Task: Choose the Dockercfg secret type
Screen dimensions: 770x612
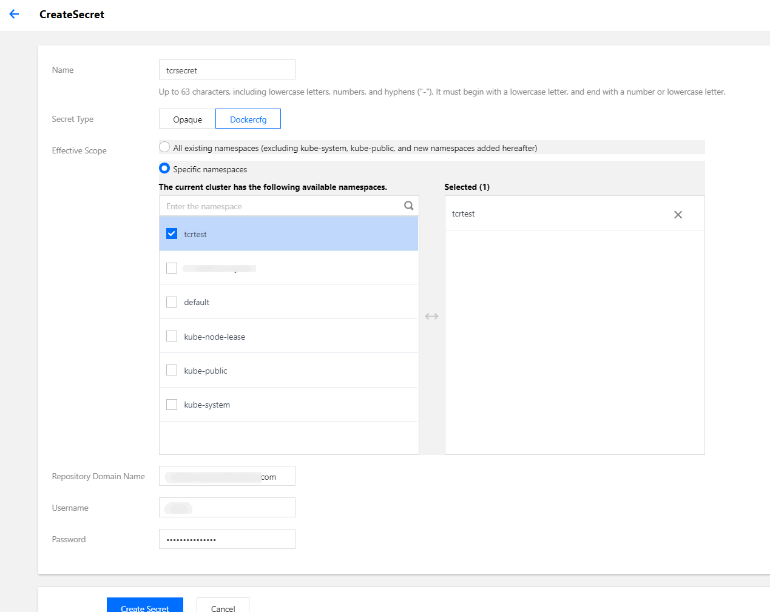Action: pos(248,119)
